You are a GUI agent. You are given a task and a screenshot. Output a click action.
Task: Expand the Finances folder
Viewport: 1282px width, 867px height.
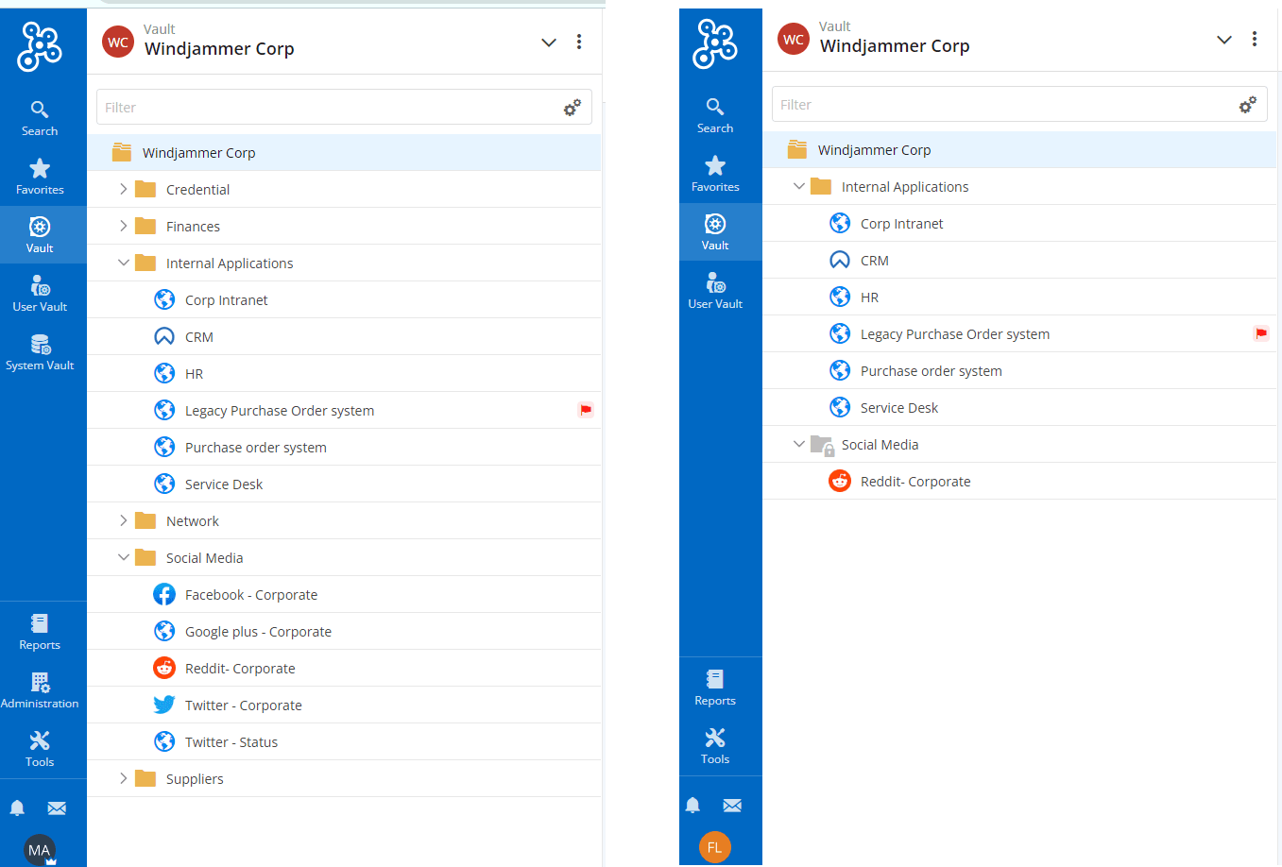pyautogui.click(x=124, y=226)
